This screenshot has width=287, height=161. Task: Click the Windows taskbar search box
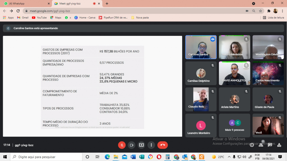46,157
